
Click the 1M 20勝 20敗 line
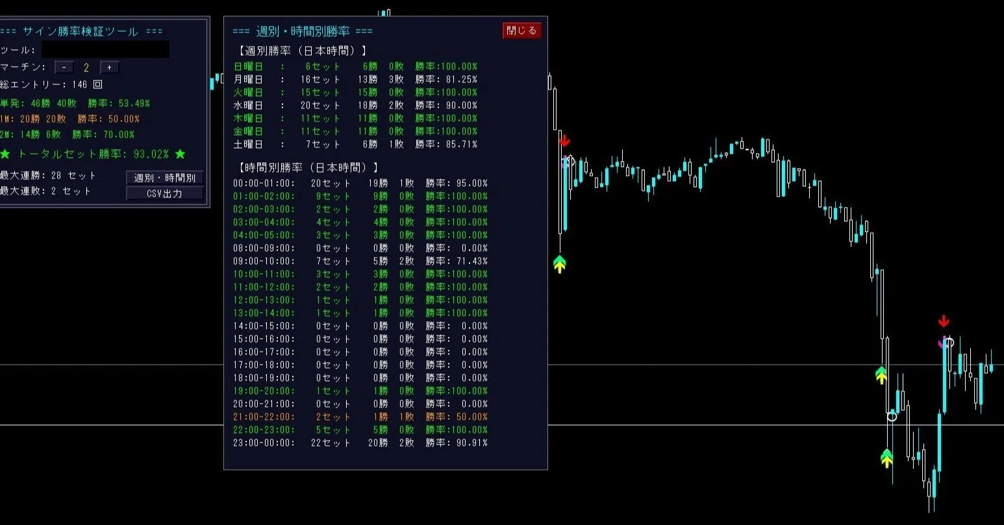(x=70, y=119)
